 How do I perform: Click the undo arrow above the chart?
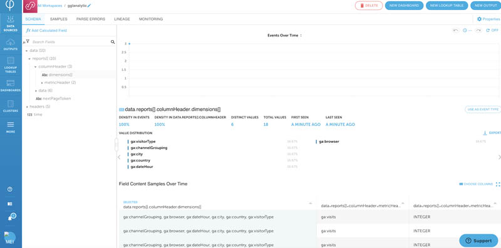[x=456, y=30]
